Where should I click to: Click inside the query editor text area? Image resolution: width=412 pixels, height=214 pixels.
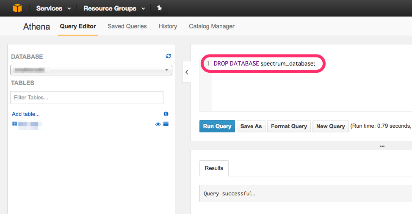pyautogui.click(x=312, y=85)
